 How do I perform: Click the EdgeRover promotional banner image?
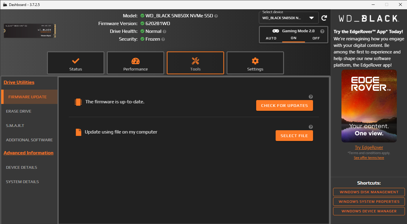pos(369,106)
